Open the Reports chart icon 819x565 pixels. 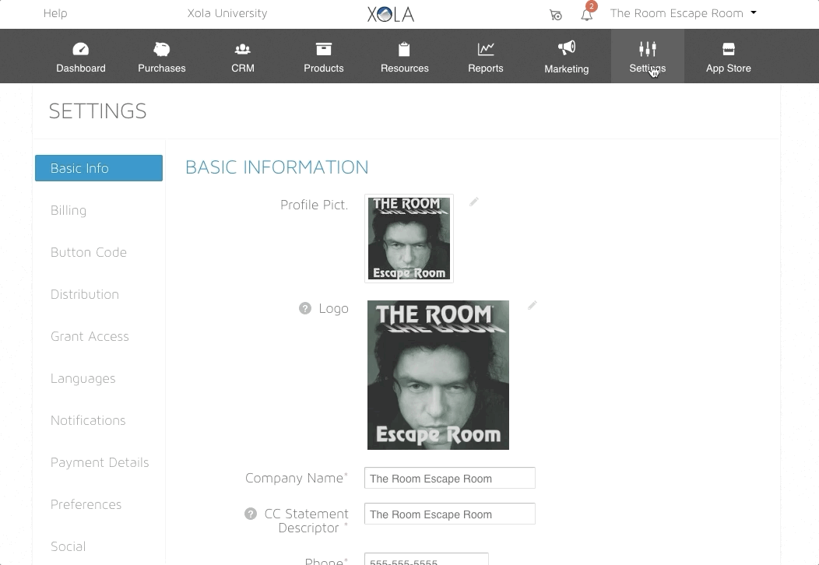pos(486,49)
